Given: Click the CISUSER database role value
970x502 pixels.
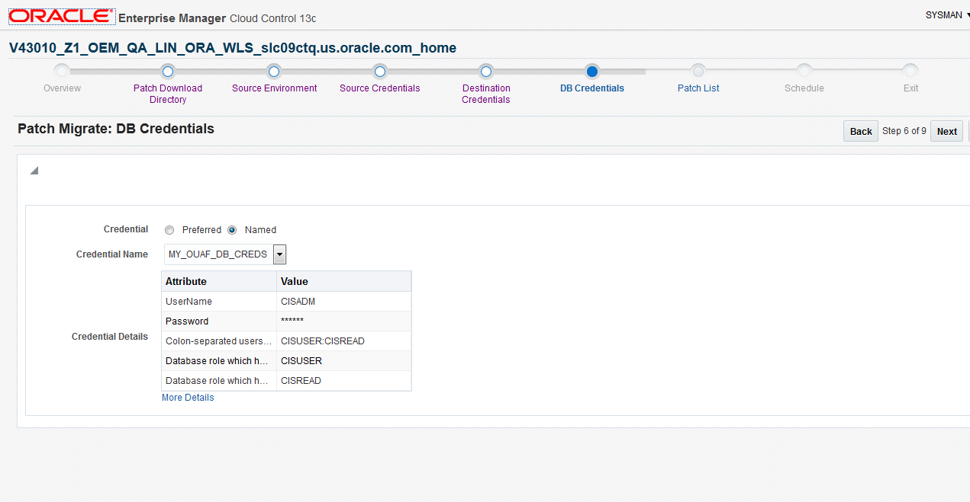Looking at the screenshot, I should tap(343, 361).
